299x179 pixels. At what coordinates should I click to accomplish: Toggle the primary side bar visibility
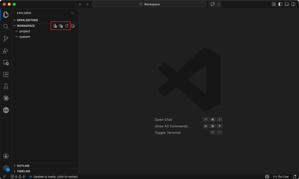[280, 4]
